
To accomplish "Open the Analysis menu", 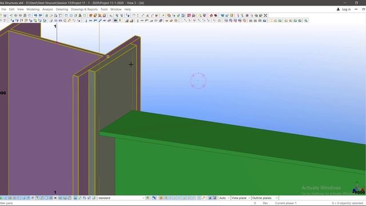I will pos(47,9).
